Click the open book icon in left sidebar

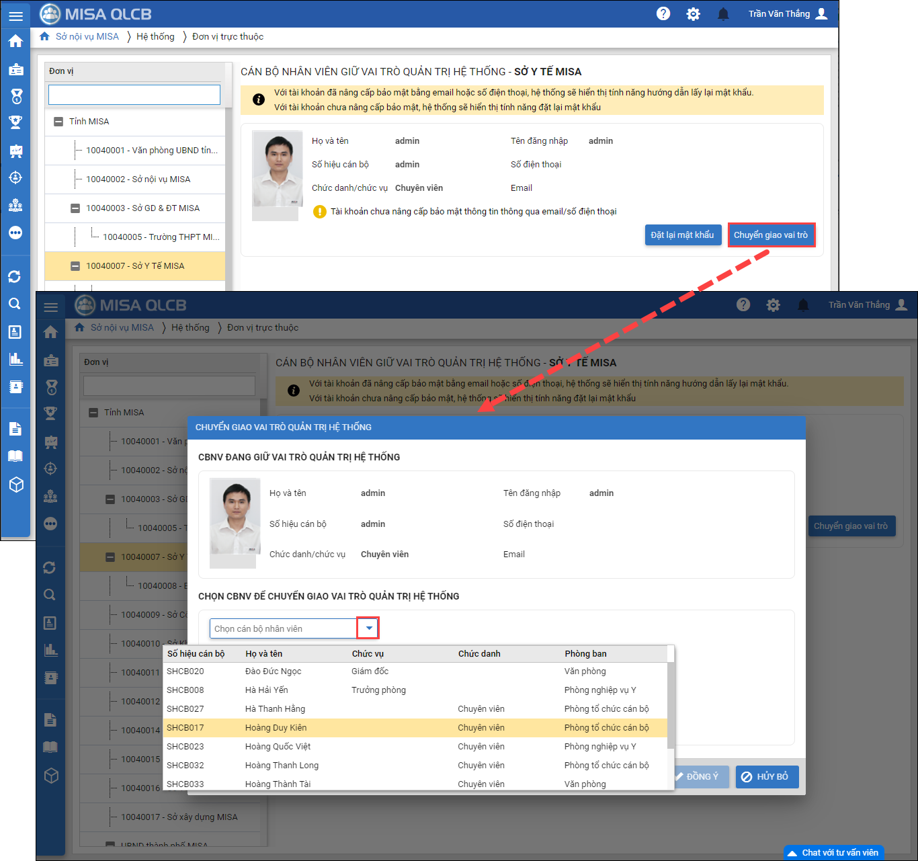pyautogui.click(x=15, y=456)
